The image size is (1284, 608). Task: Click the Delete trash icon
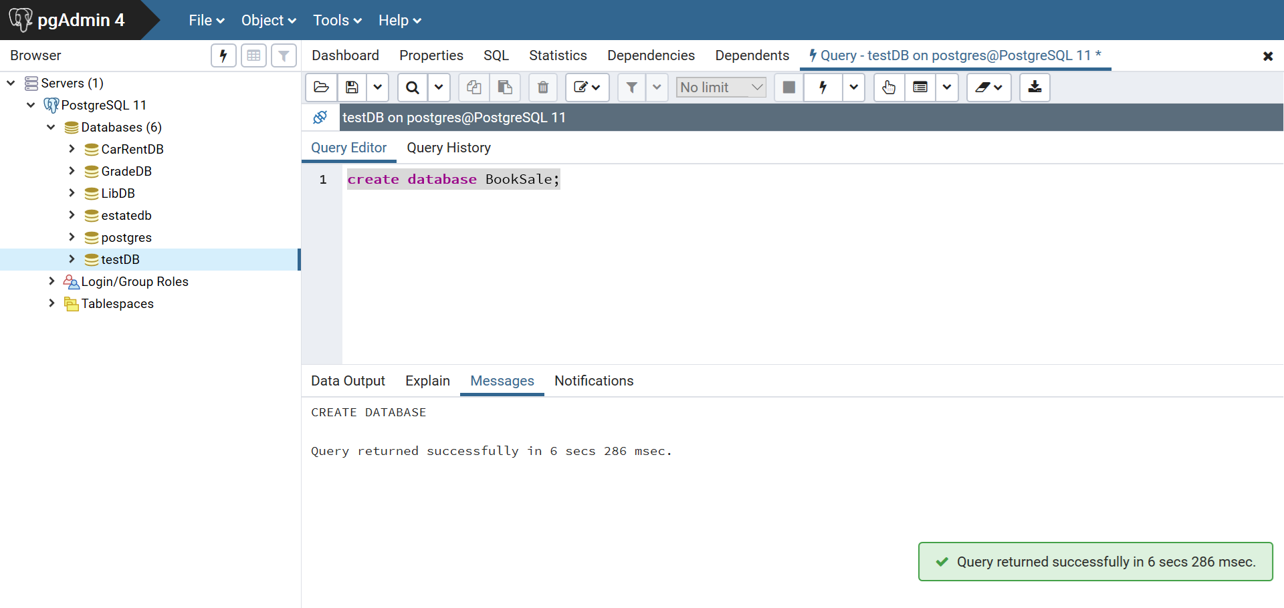tap(543, 88)
